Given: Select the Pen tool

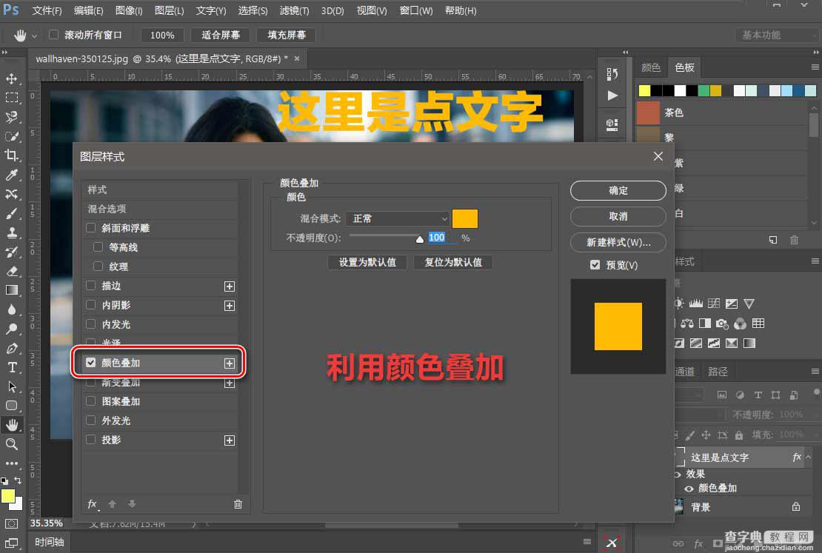Looking at the screenshot, I should (x=12, y=348).
